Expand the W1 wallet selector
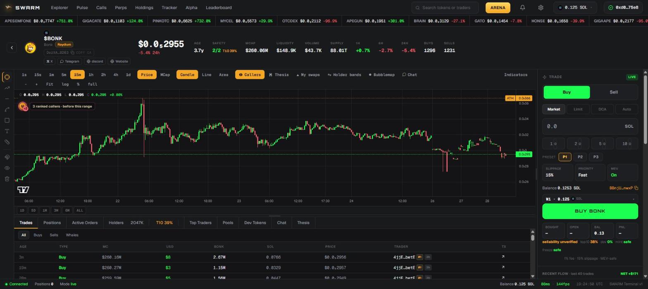This screenshot has width=648, height=289. coord(590,199)
